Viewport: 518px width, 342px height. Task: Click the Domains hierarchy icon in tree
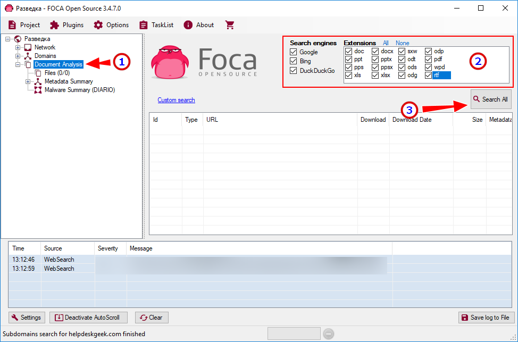point(28,56)
